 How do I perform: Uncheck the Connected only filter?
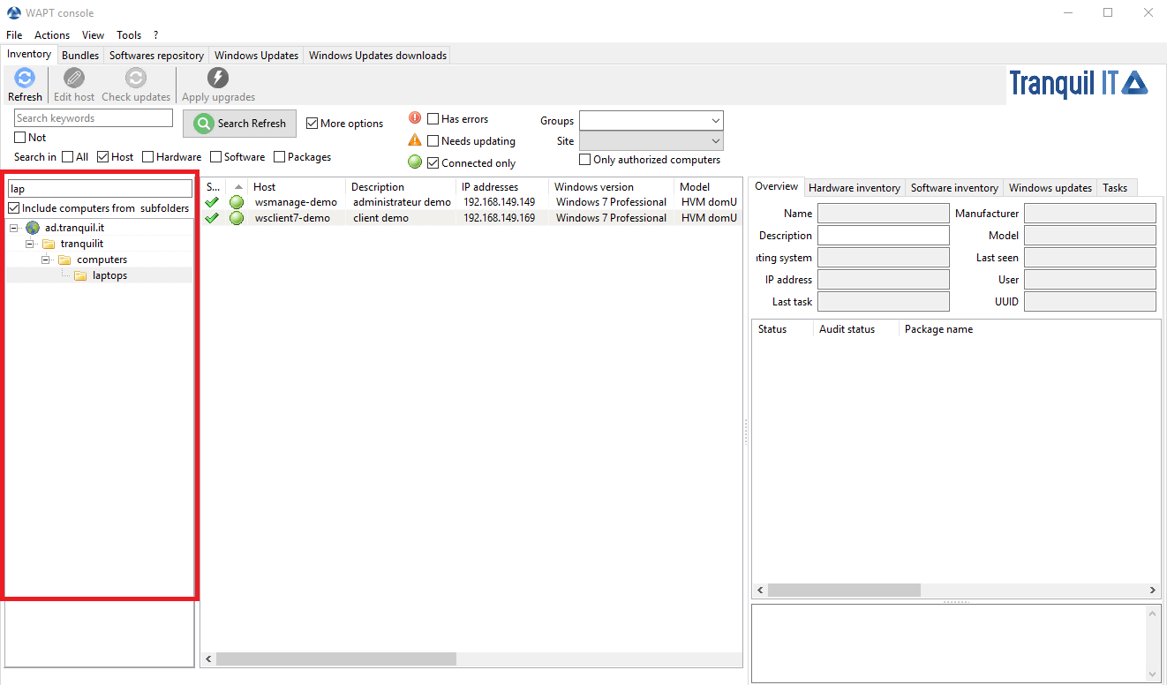(x=433, y=162)
